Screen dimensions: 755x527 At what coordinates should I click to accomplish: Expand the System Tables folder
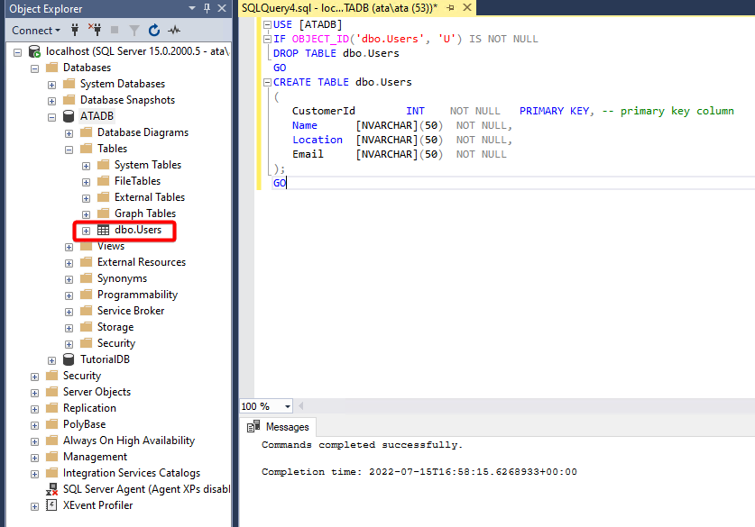(87, 166)
